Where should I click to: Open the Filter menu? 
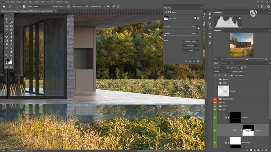click(x=43, y=2)
